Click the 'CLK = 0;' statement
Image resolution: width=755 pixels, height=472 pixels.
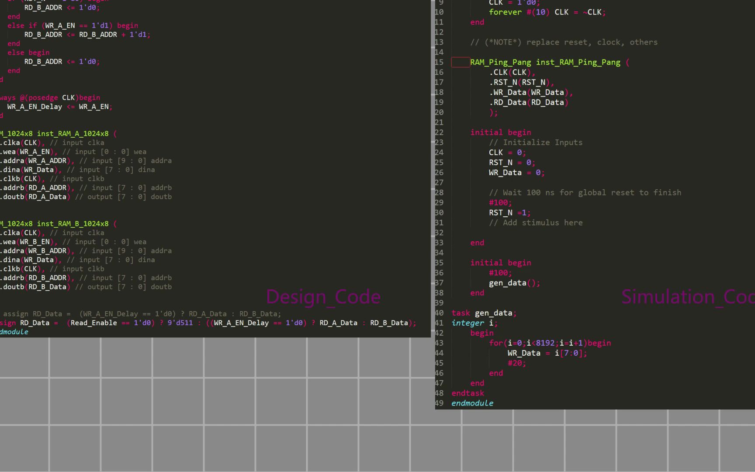click(x=507, y=153)
